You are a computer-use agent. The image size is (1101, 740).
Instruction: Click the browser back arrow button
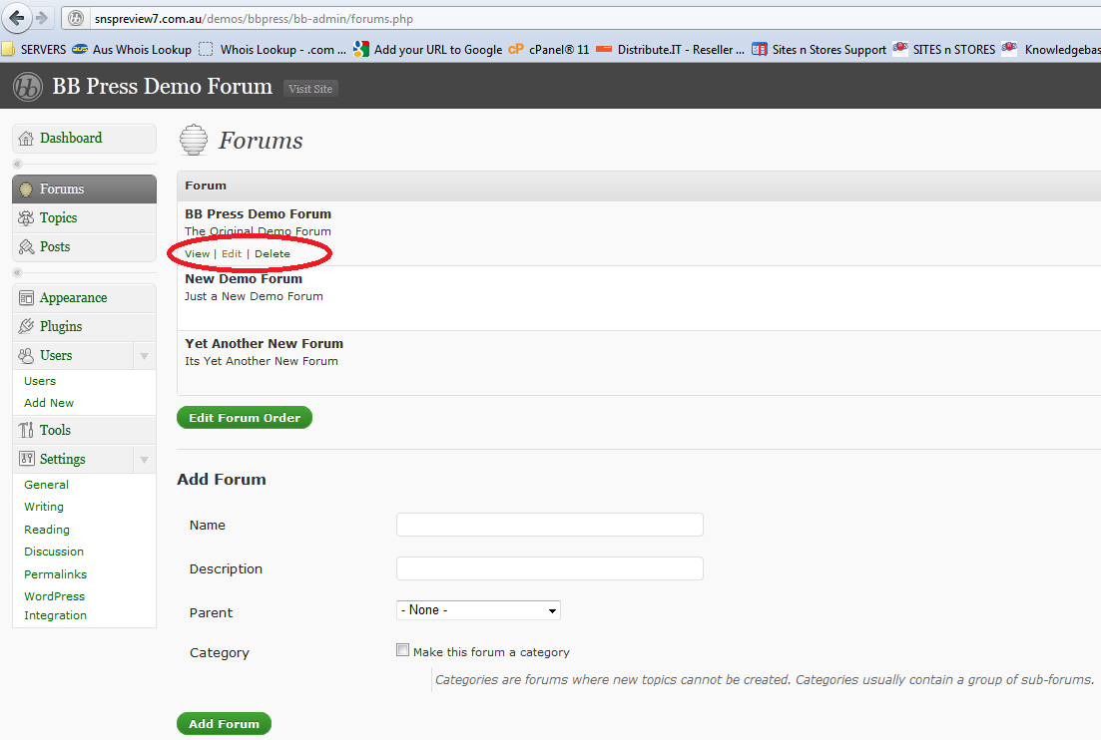click(17, 18)
